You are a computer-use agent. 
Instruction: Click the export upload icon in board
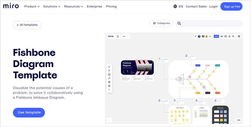pos(118,36)
